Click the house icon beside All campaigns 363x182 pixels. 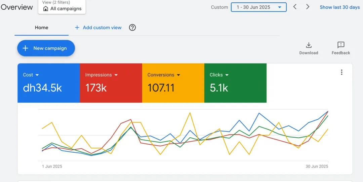(x=46, y=9)
